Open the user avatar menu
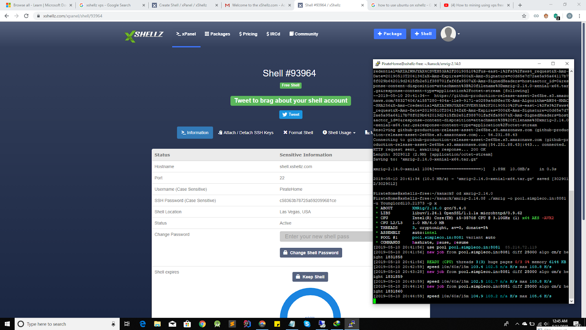The width and height of the screenshot is (586, 330). point(450,34)
